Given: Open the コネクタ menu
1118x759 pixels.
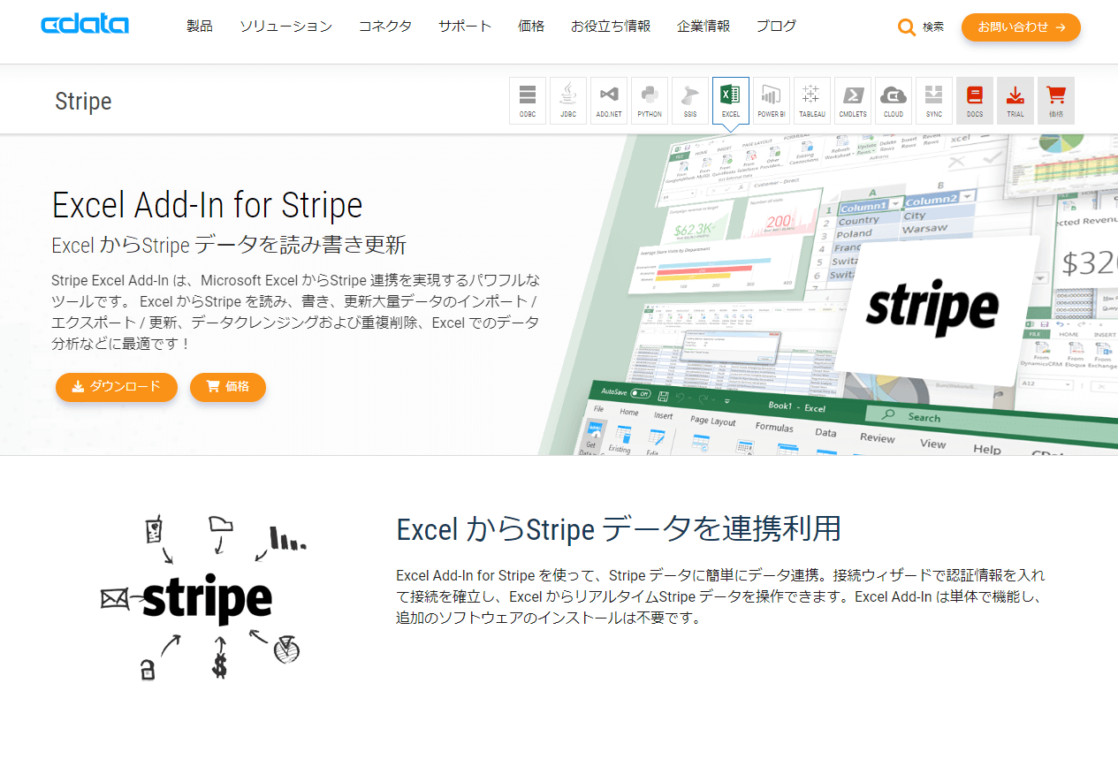Looking at the screenshot, I should point(385,27).
